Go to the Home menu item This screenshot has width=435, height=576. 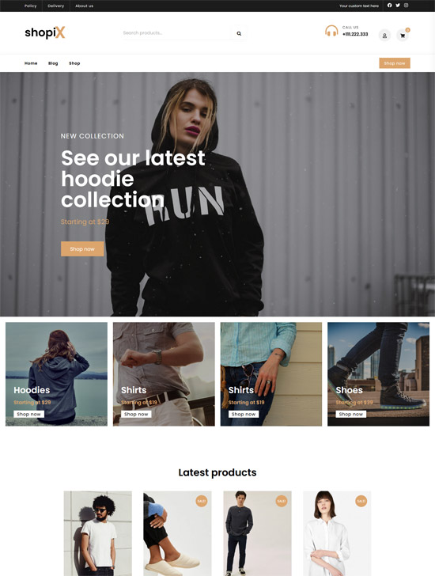31,63
